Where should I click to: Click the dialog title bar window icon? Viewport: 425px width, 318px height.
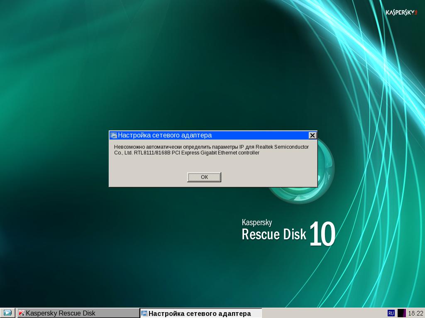(x=114, y=135)
